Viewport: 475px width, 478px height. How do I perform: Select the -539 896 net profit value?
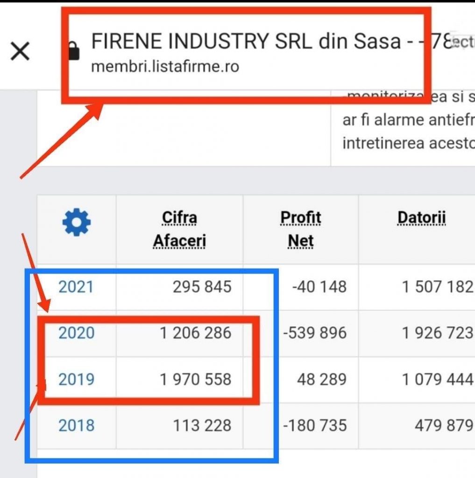(315, 332)
